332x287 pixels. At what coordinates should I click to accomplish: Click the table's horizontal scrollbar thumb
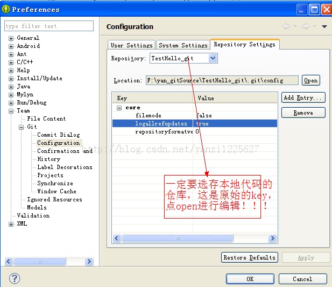pyautogui.click(x=178, y=239)
